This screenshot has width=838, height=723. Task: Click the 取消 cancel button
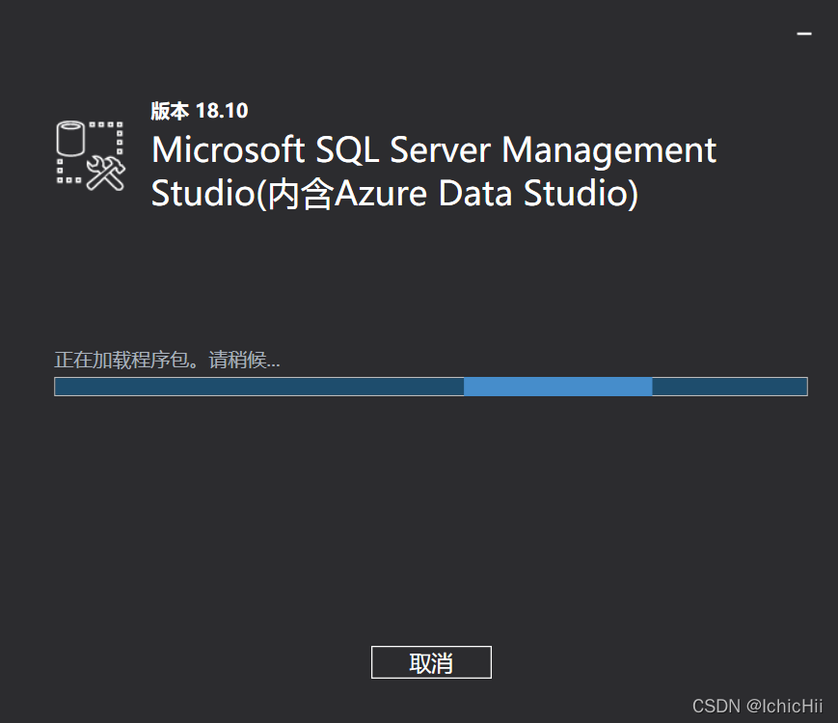click(431, 662)
